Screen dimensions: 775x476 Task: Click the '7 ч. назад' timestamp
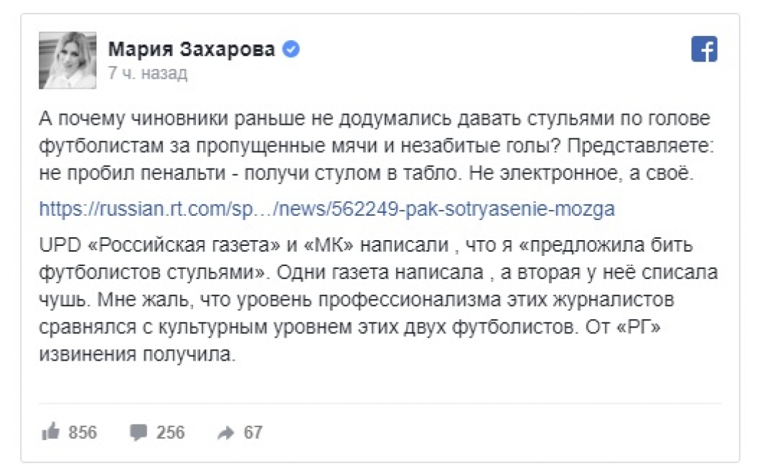148,73
